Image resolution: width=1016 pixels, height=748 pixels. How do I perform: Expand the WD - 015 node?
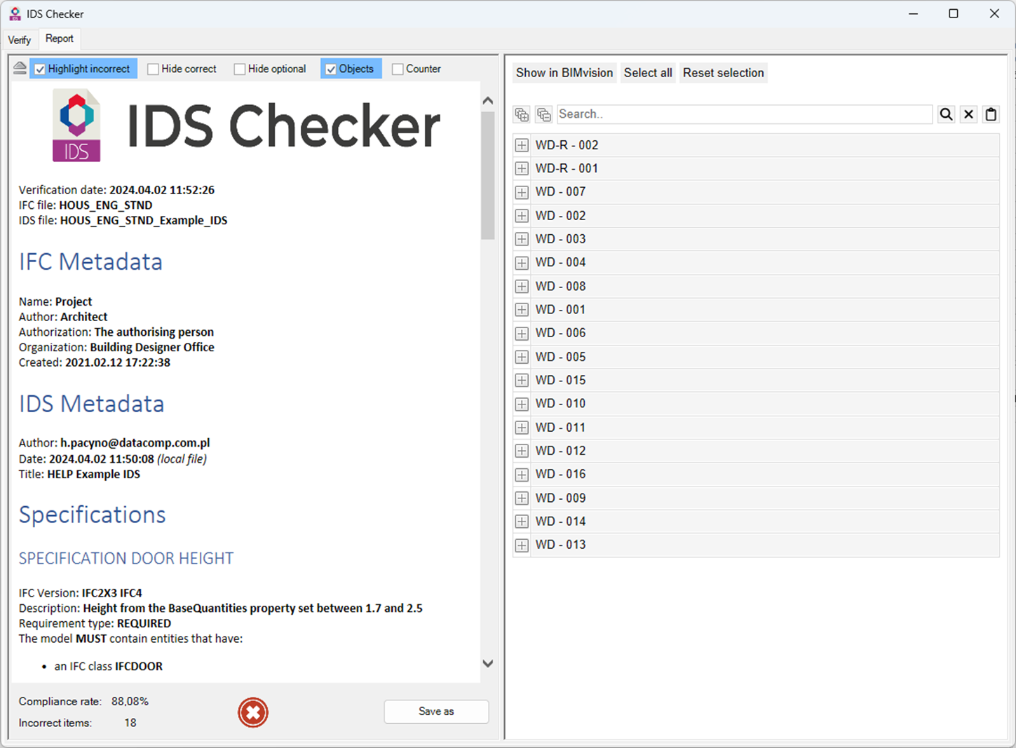click(x=522, y=380)
